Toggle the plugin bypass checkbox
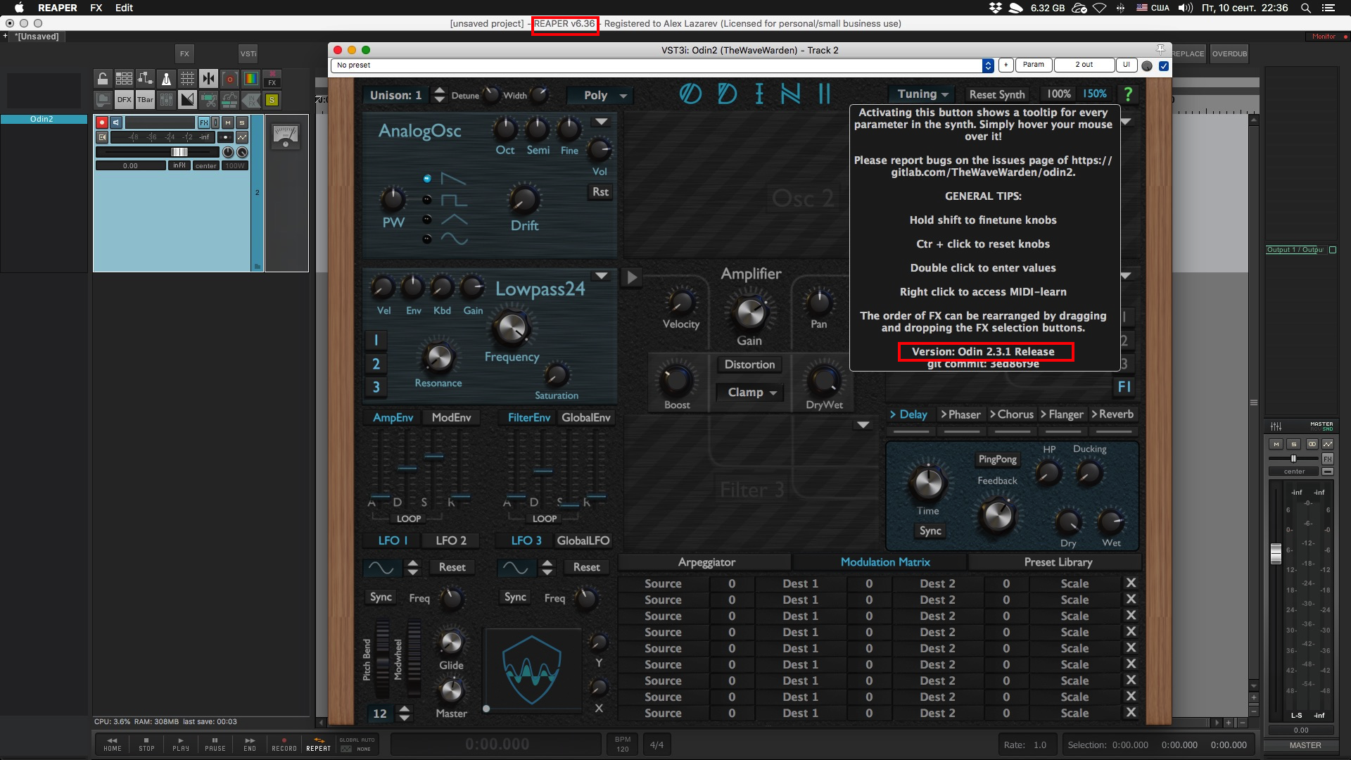 click(x=1164, y=65)
